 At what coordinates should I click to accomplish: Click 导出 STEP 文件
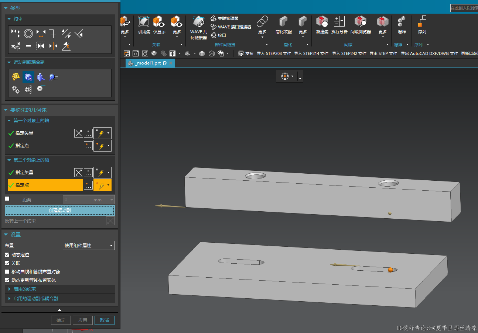(383, 53)
